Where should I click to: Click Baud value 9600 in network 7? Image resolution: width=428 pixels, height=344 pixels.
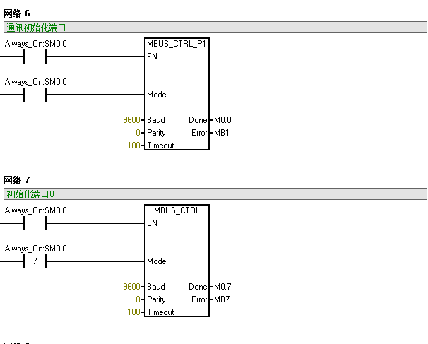pyautogui.click(x=131, y=287)
